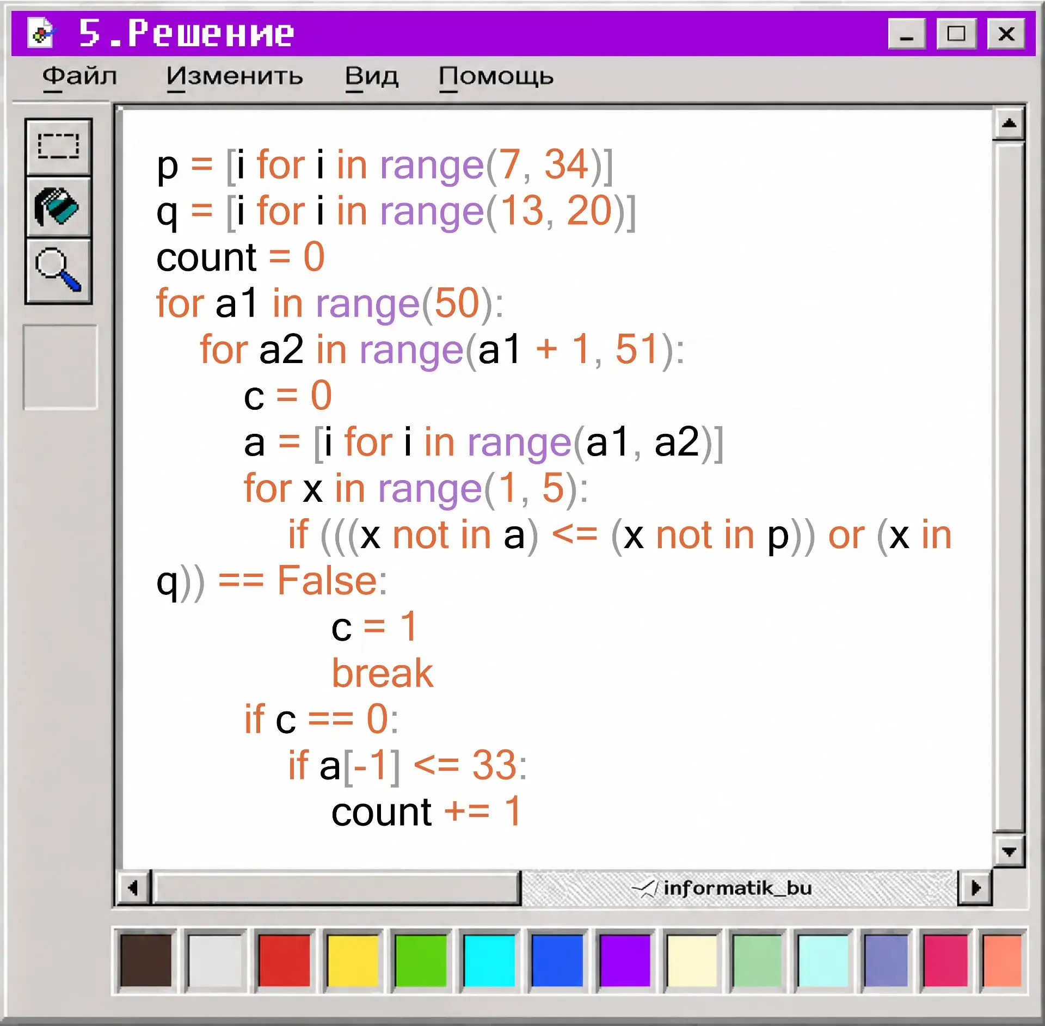Click the vertical scrollbar up arrow

1009,124
